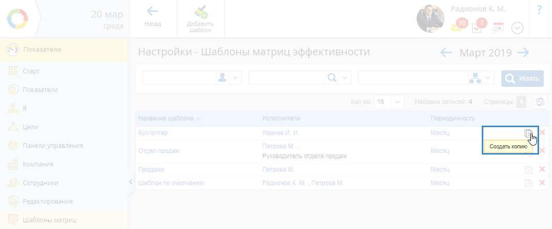Collapse the left sidebar panel
552x229 pixels.
pos(131,181)
